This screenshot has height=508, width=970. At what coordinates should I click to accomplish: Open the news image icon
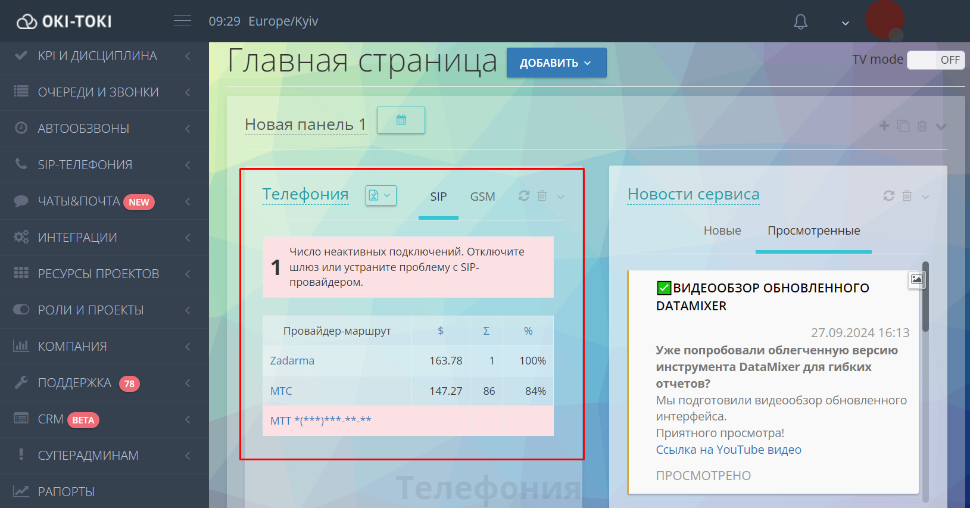pos(917,279)
